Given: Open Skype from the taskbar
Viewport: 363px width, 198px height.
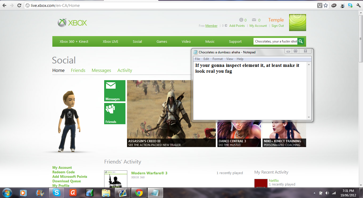Looking at the screenshot, I should pos(56,193).
